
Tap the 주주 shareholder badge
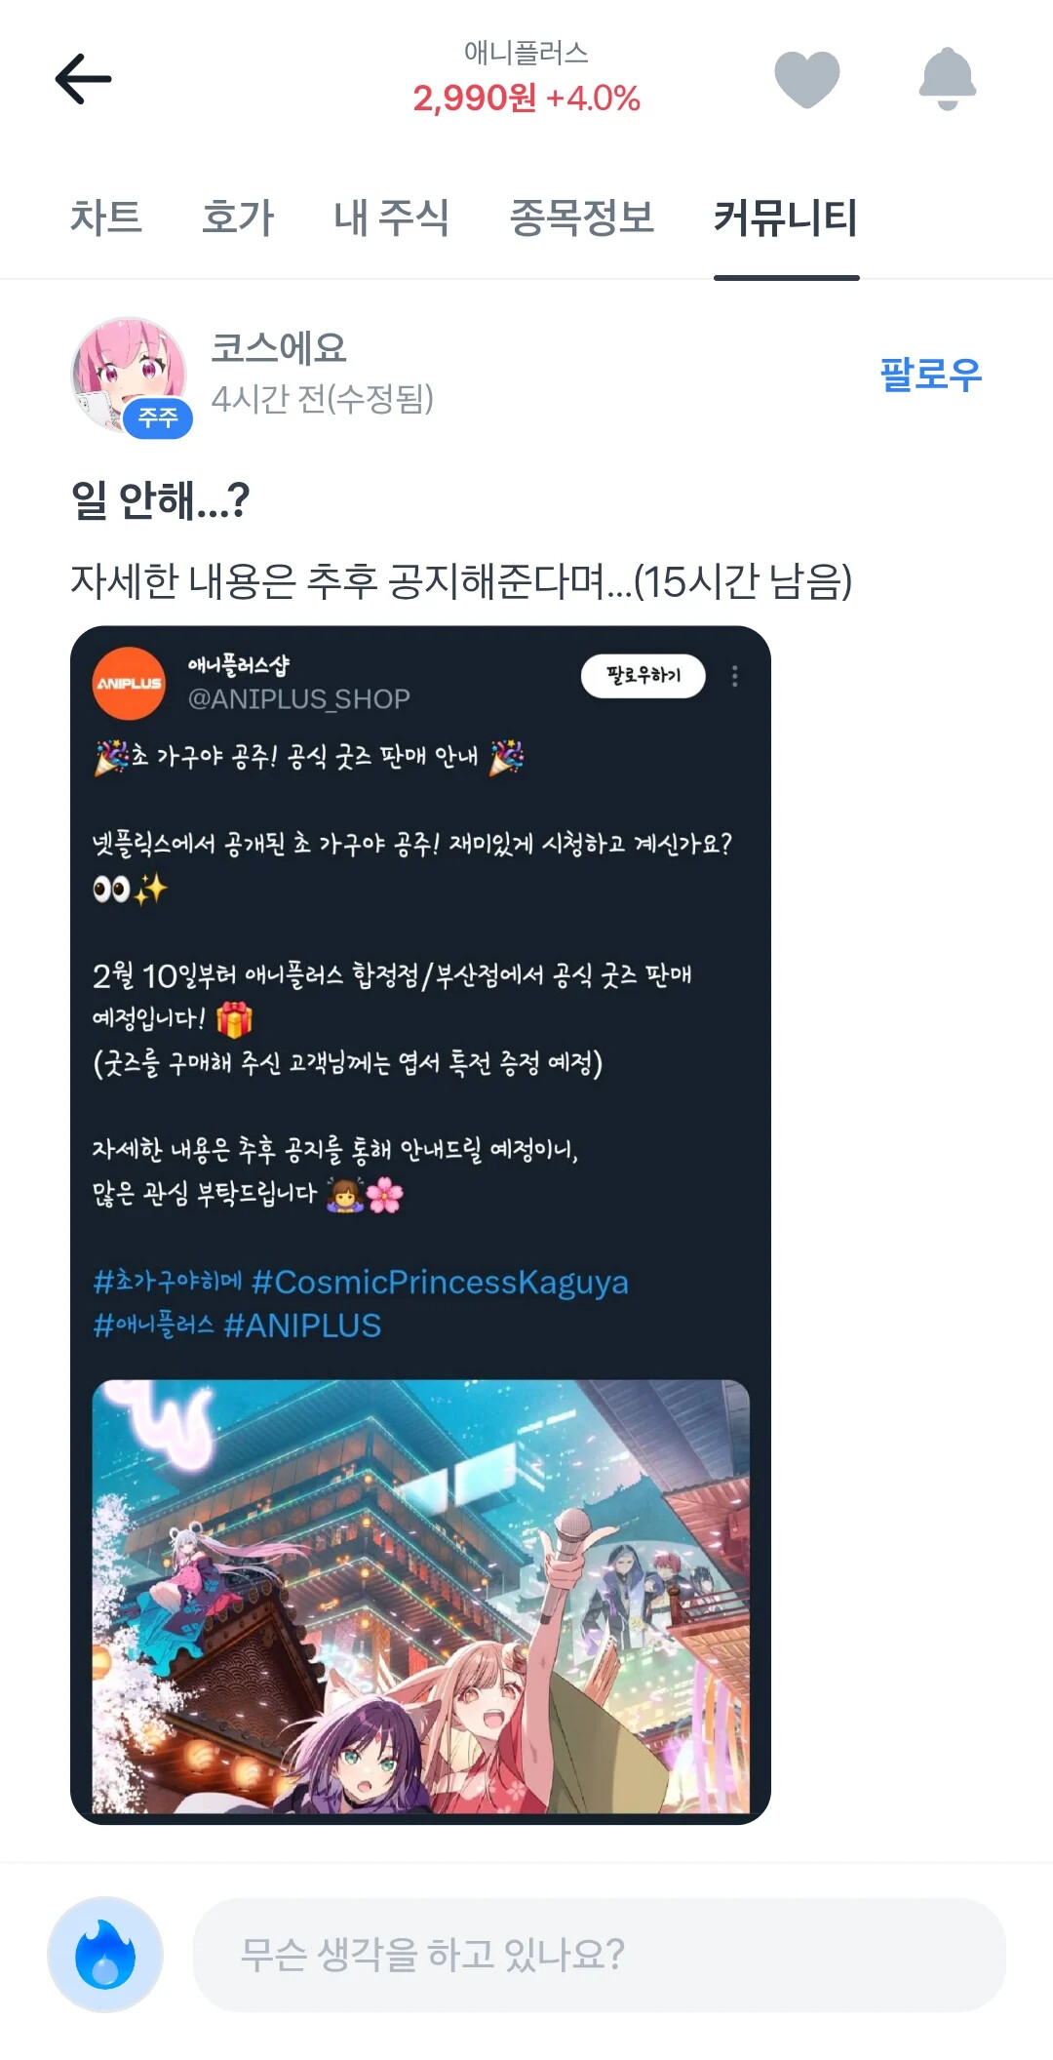(x=158, y=418)
